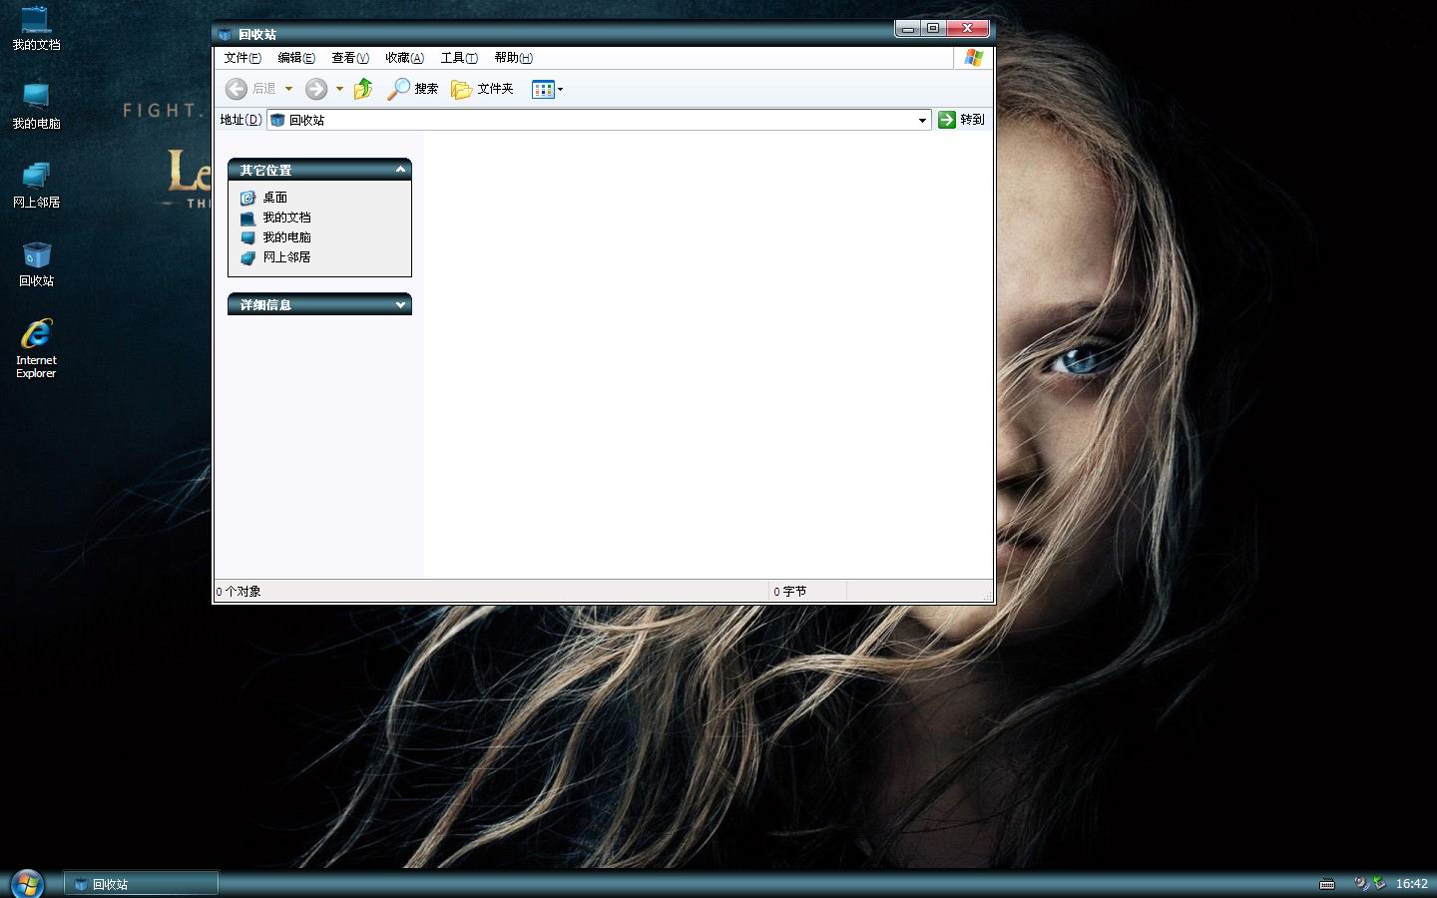The height and width of the screenshot is (898, 1437).
Task: Select the 回收站 taskbar button
Action: (x=142, y=884)
